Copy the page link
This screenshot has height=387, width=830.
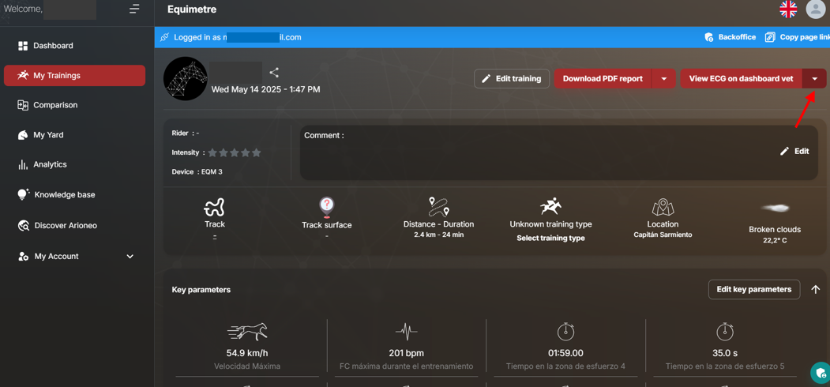[x=798, y=37]
